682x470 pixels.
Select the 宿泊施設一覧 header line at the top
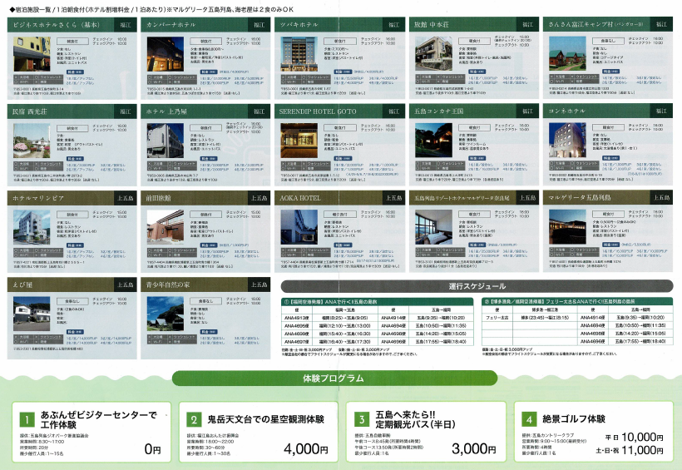click(x=152, y=9)
